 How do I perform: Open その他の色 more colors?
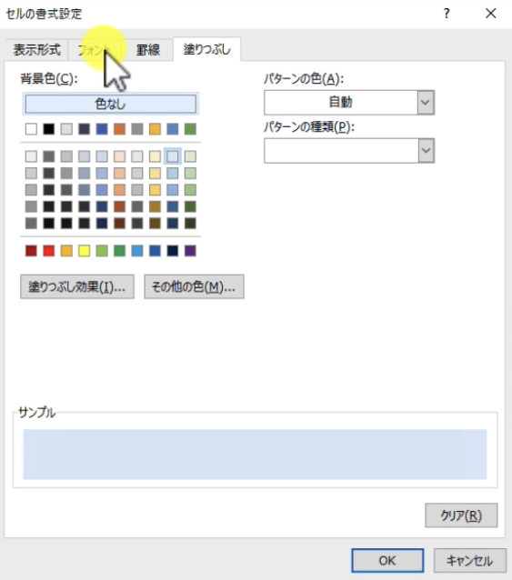coord(194,286)
